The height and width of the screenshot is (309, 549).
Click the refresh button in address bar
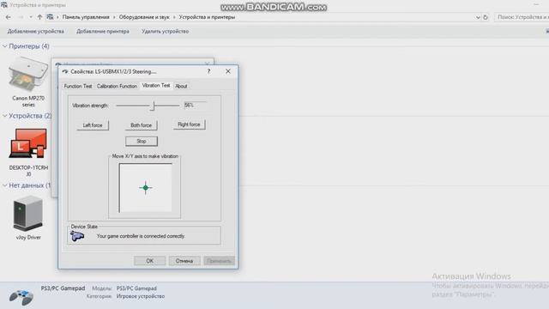coord(486,17)
